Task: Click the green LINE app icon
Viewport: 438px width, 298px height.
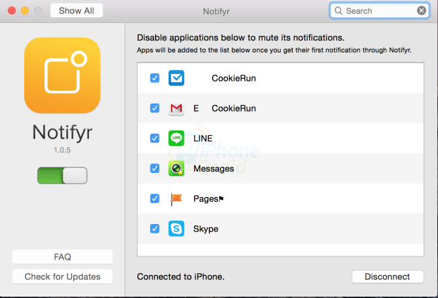Action: click(177, 139)
